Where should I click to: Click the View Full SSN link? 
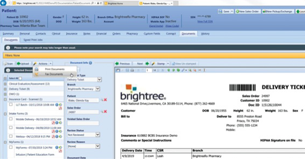(205, 22)
